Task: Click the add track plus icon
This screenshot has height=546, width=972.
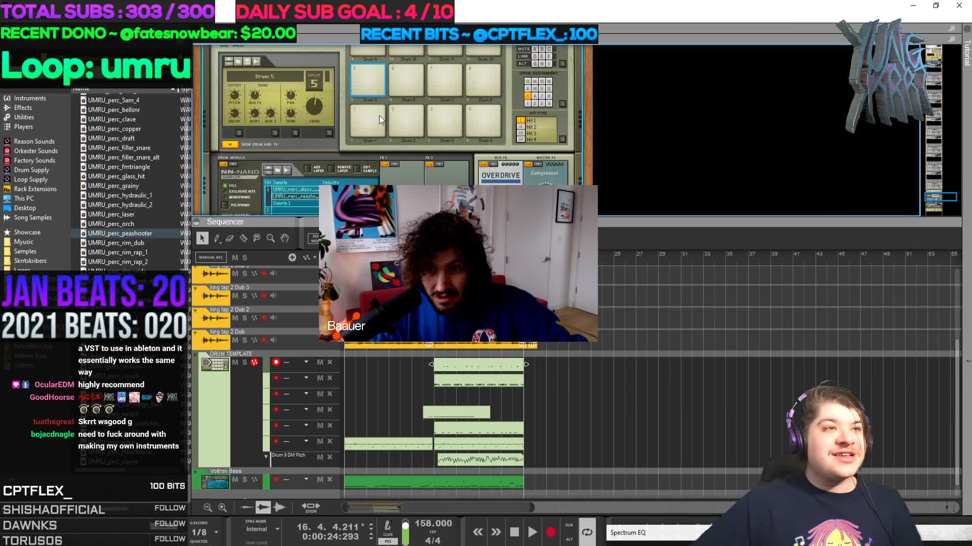Action: pyautogui.click(x=292, y=257)
